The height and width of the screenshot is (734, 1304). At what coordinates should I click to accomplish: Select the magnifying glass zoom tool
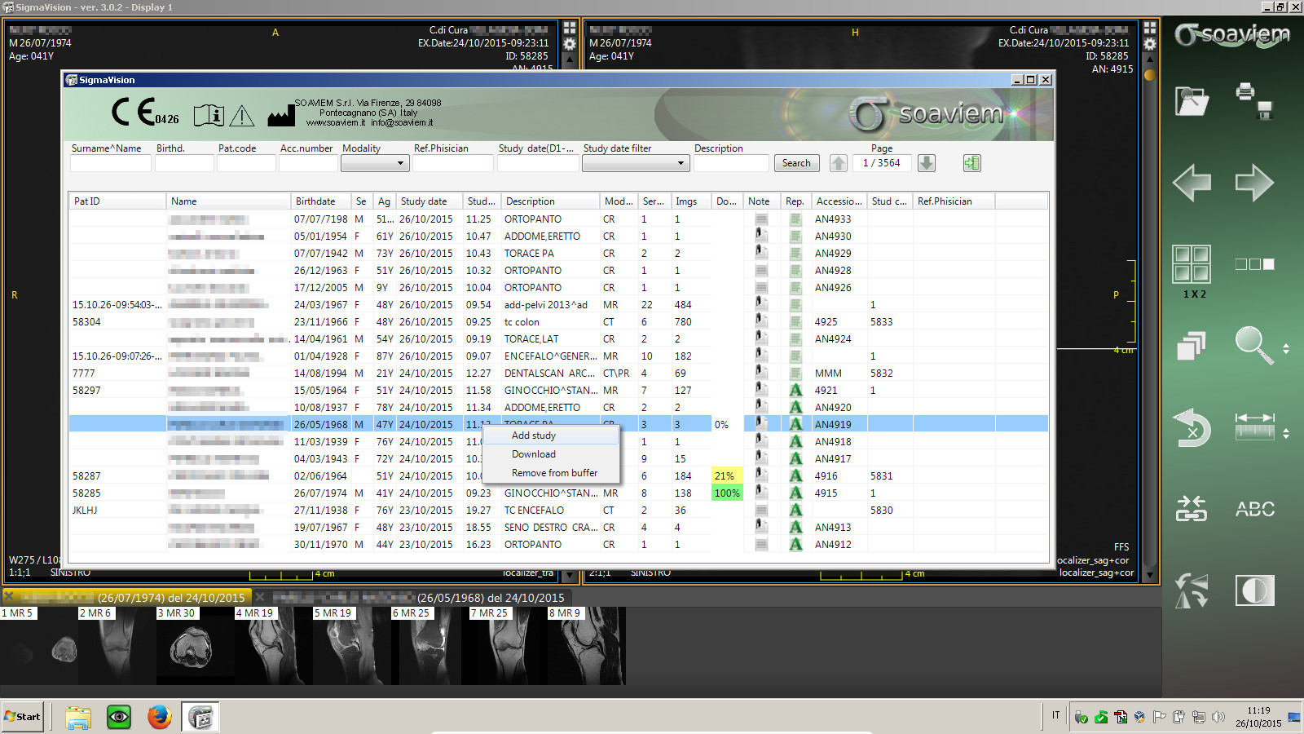pos(1253,346)
